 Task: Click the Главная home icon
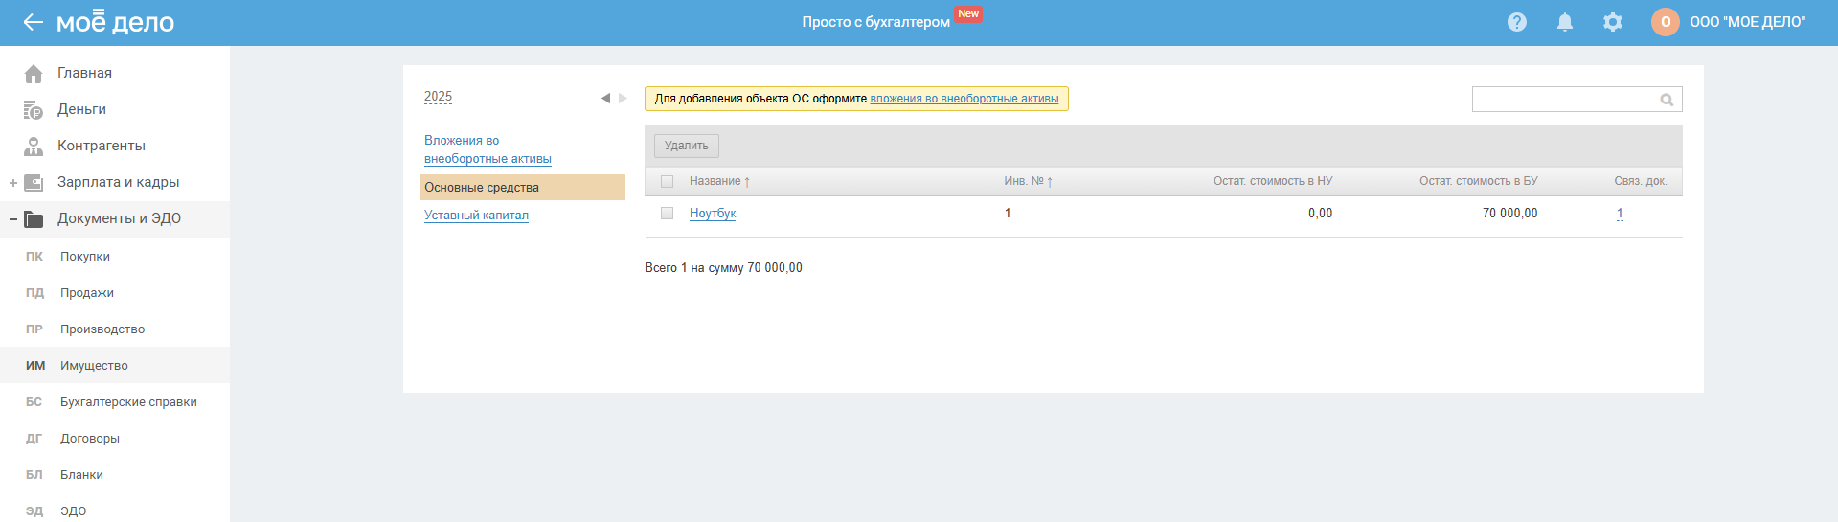[x=34, y=74]
